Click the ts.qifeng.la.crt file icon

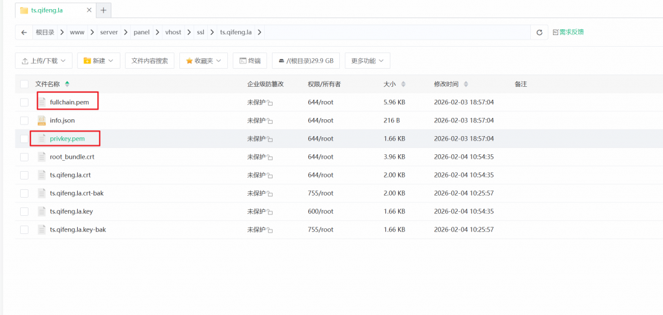[x=41, y=175]
